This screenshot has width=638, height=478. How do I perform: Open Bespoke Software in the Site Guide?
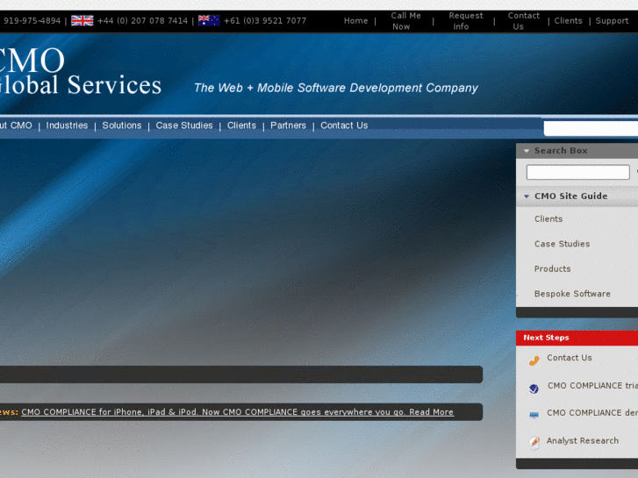pos(572,294)
